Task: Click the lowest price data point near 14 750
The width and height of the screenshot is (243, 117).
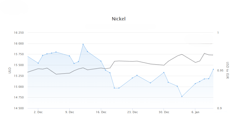Action: (x=182, y=97)
